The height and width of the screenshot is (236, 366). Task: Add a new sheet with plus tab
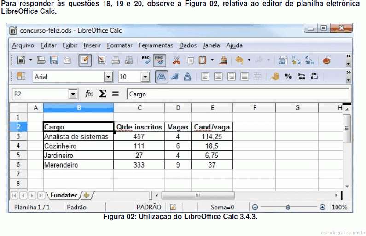(x=87, y=195)
